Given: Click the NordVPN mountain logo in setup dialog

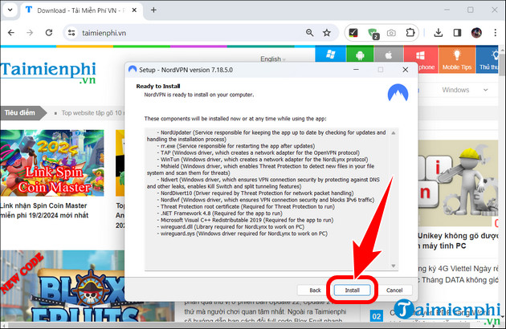Looking at the screenshot, I should point(398,94).
